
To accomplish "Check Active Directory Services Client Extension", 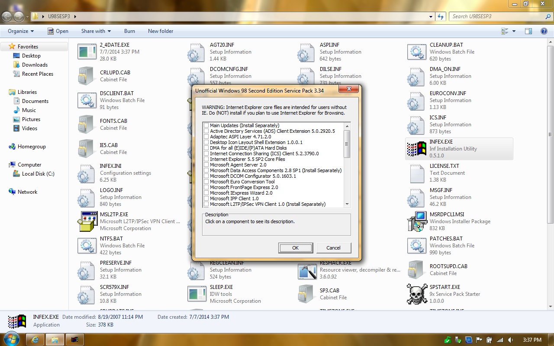I will coord(206,131).
